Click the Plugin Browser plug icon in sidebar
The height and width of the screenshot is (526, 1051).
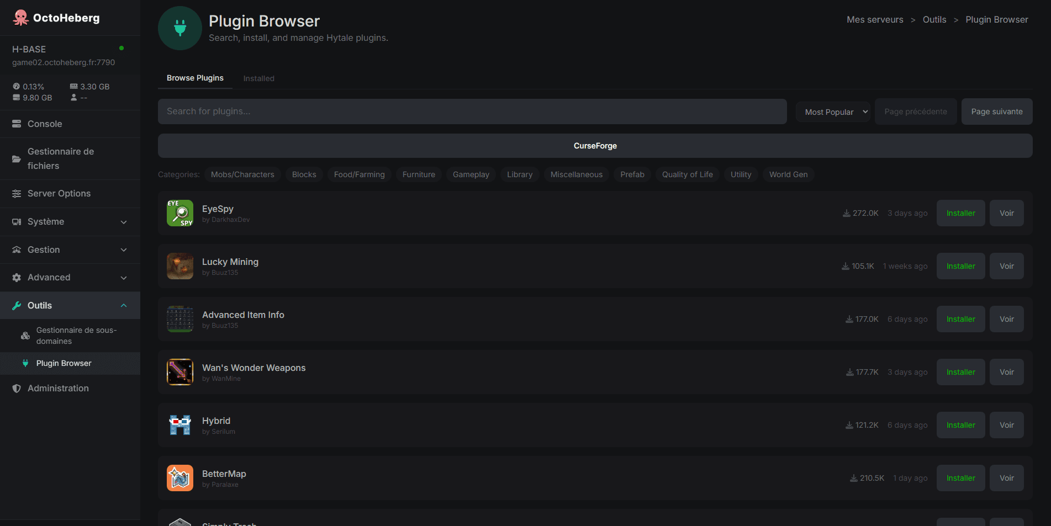tap(25, 363)
